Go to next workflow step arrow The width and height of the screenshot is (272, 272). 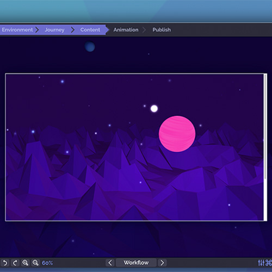(162, 263)
